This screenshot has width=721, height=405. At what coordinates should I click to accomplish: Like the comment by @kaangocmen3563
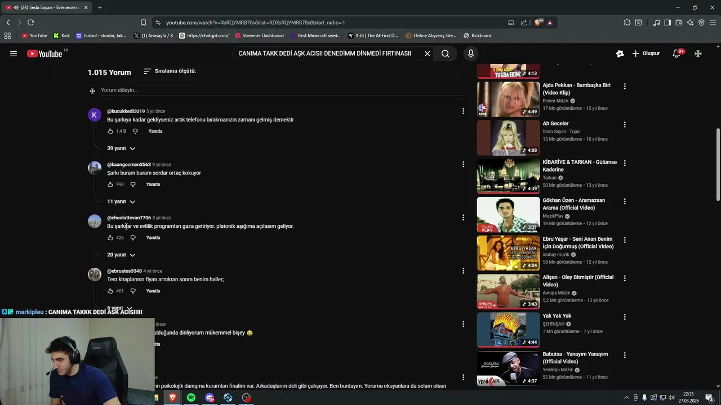[110, 184]
